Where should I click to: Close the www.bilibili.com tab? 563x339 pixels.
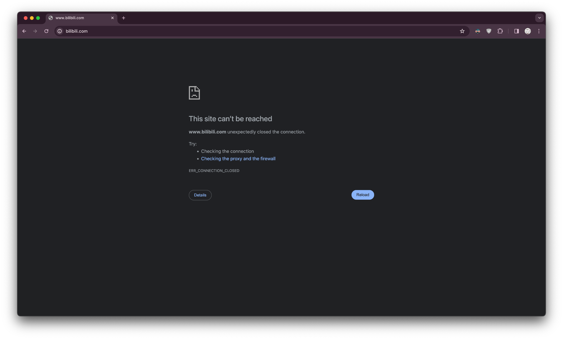click(112, 18)
